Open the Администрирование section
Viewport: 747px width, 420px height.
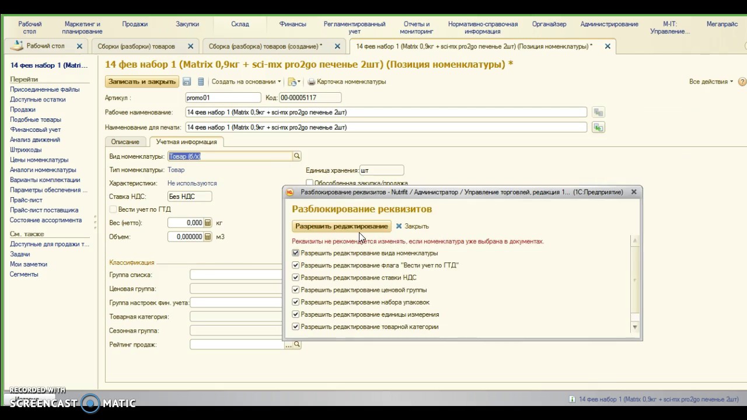click(x=609, y=24)
